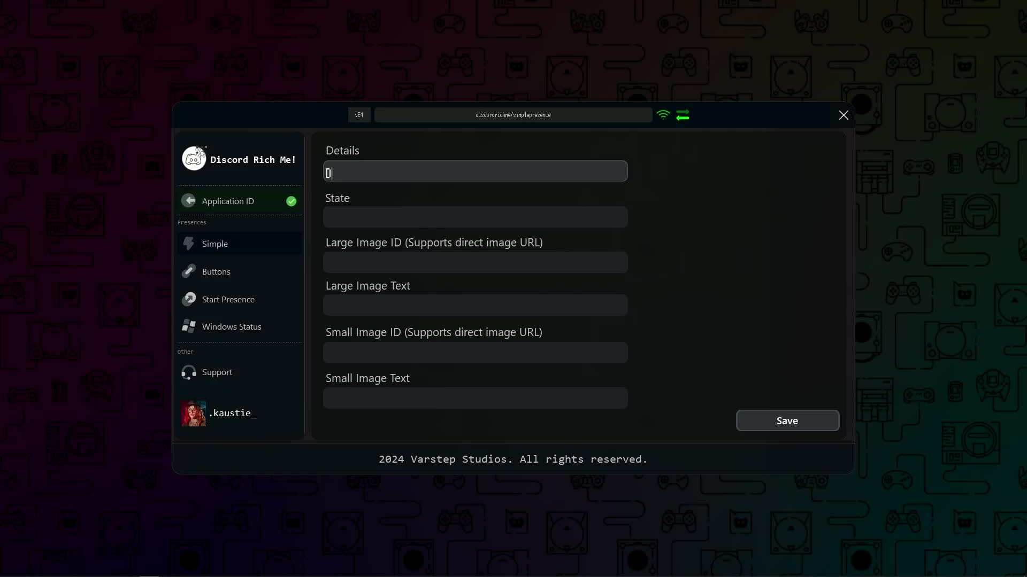This screenshot has width=1027, height=577.
Task: Click the link icon beside Buttons
Action: (188, 271)
